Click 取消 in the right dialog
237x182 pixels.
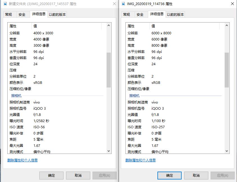[x=196, y=175]
